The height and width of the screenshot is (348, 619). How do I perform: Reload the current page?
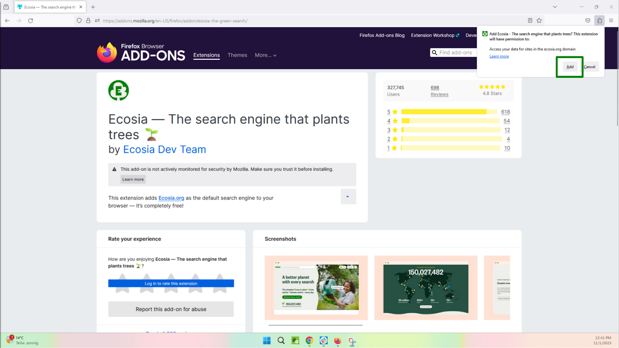[31, 21]
